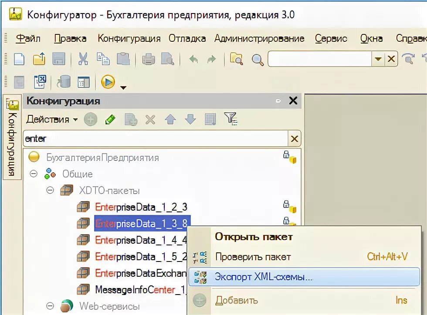Viewport: 427px width, 315px height.
Task: Collapse the Общие branch
Action: click(x=34, y=174)
